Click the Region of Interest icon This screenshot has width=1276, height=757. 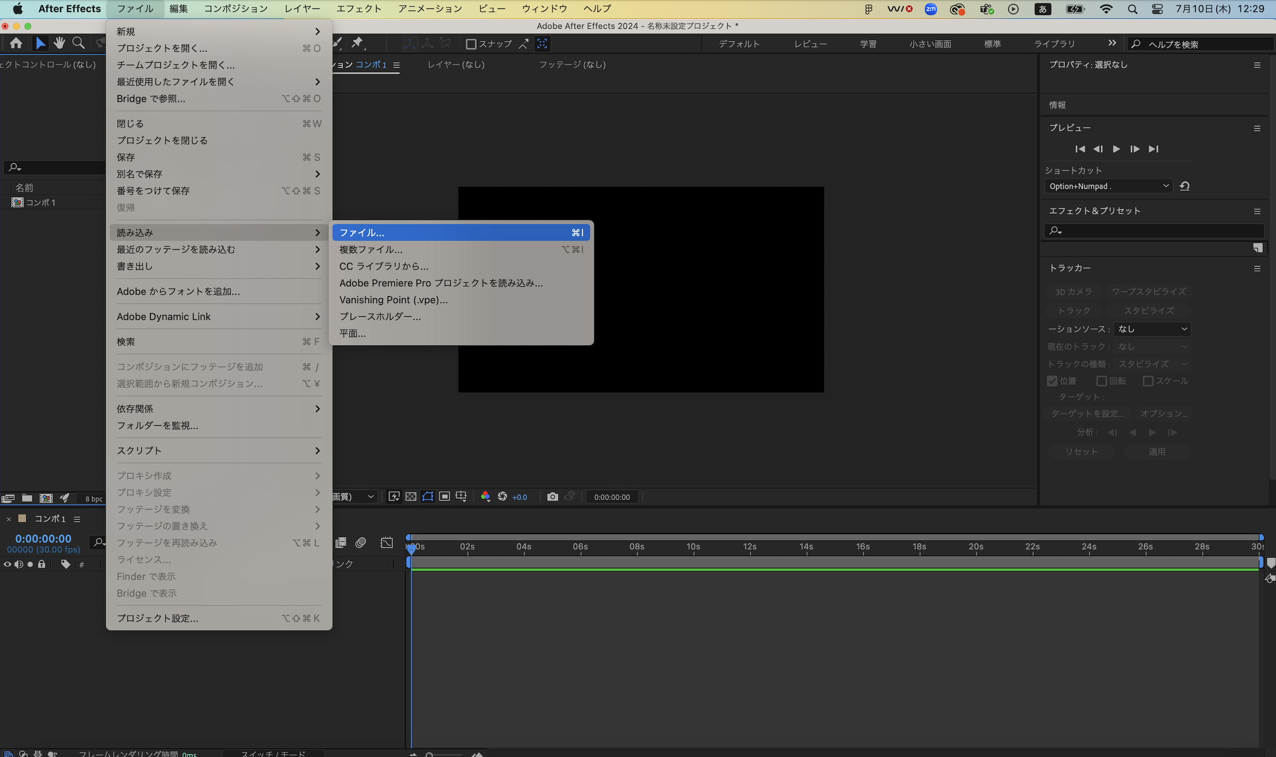(444, 496)
